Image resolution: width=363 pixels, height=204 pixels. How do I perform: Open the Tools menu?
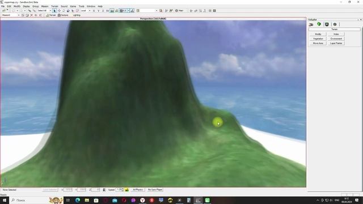(x=82, y=6)
